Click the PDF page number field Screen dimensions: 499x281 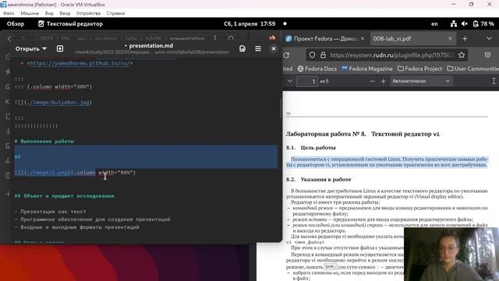(x=307, y=81)
